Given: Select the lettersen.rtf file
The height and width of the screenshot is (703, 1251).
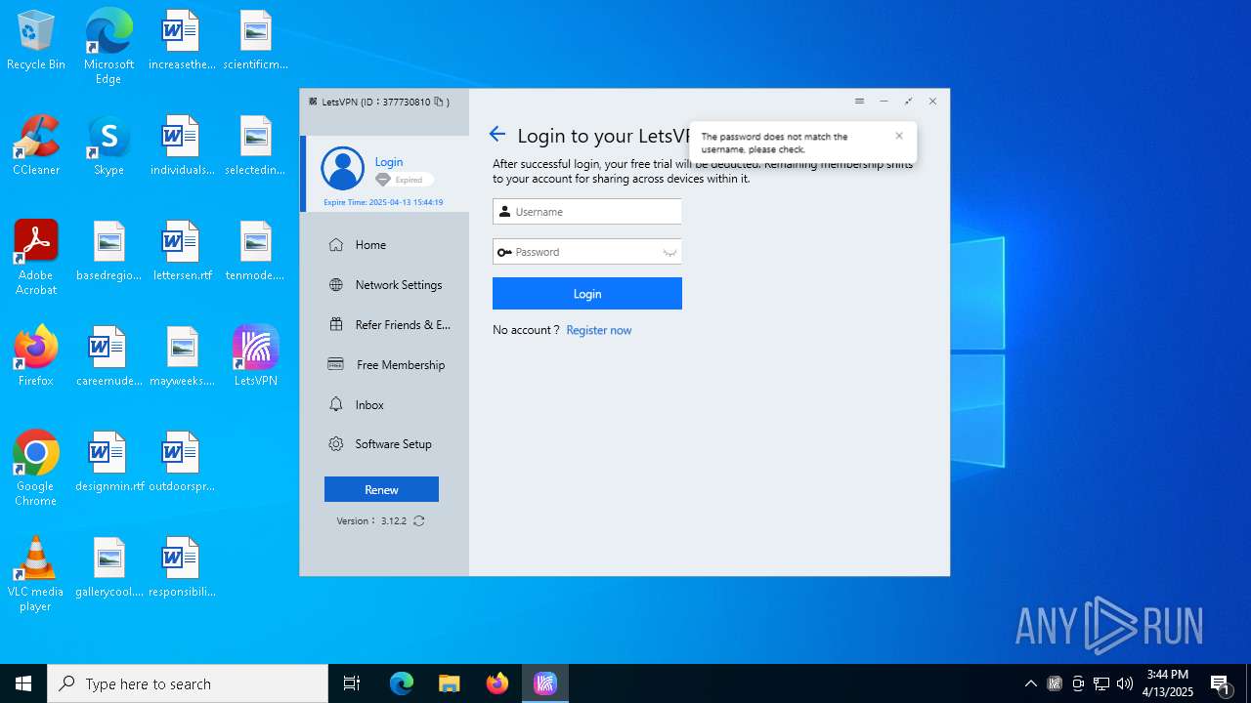Looking at the screenshot, I should [x=182, y=252].
